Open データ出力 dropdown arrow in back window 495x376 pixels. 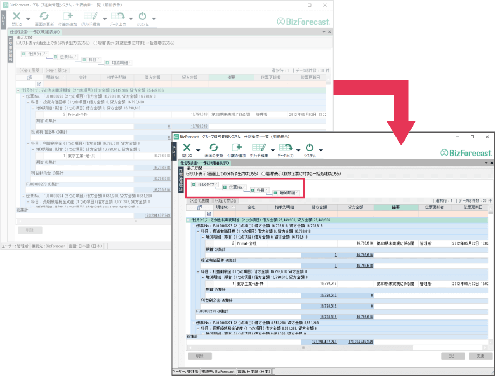(x=131, y=19)
